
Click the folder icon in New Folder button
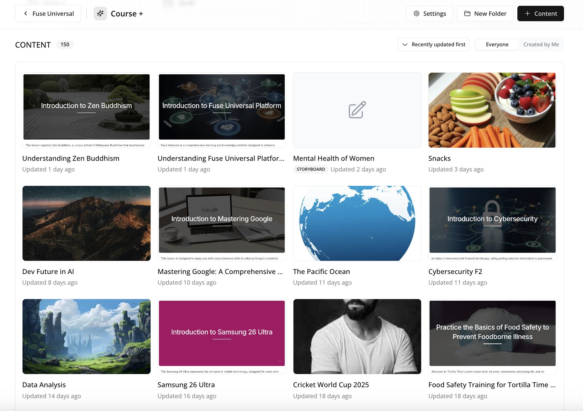coord(467,14)
